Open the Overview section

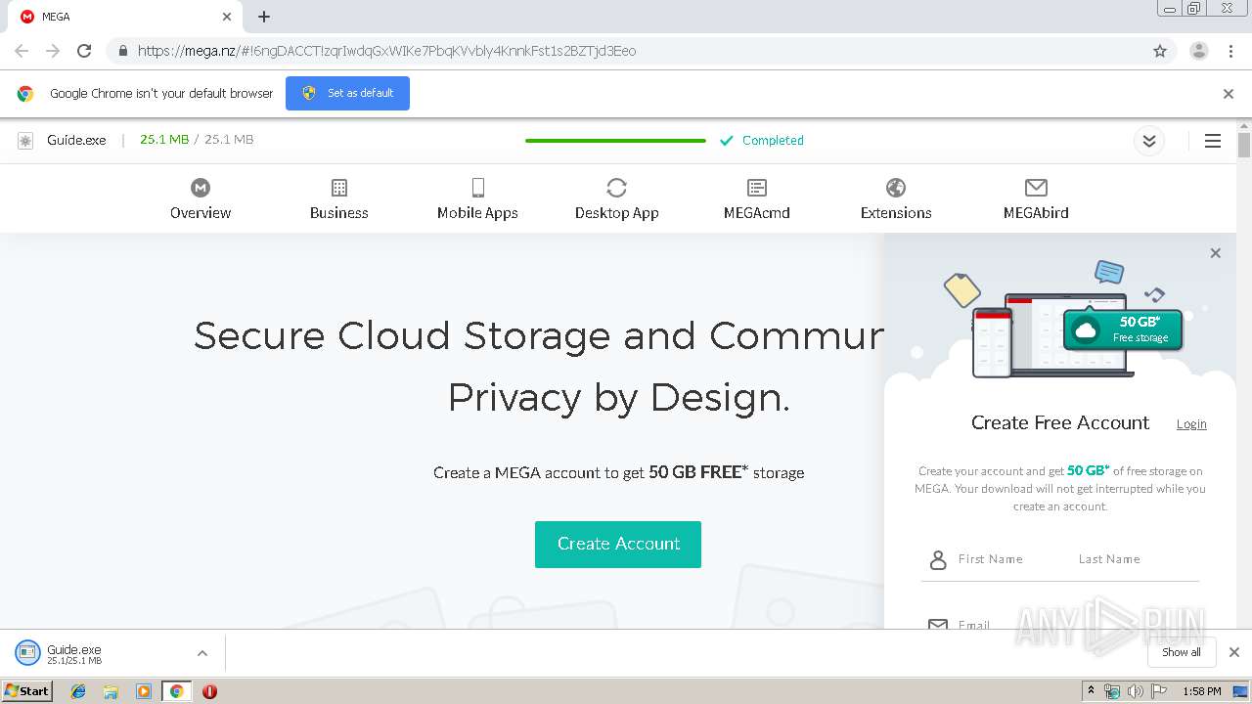201,199
